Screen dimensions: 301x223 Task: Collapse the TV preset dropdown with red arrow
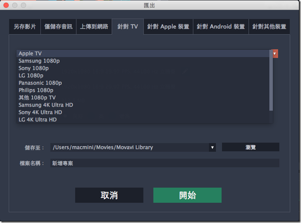pos(275,53)
